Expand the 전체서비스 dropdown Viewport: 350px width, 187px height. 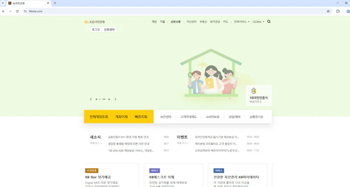point(241,21)
